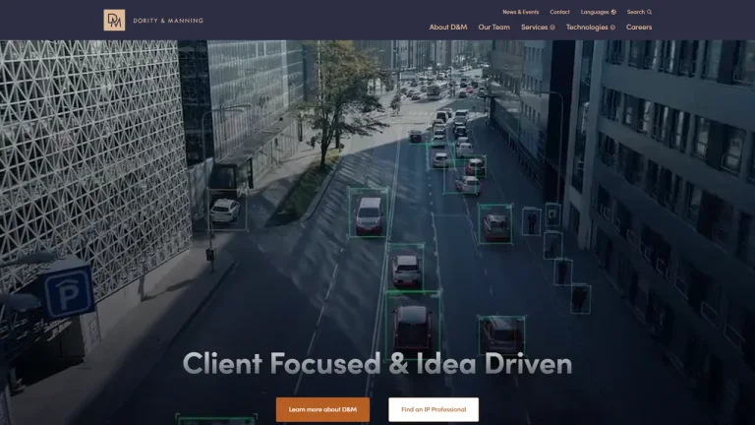Click the magnifying glass search icon
The image size is (755, 425).
(649, 12)
